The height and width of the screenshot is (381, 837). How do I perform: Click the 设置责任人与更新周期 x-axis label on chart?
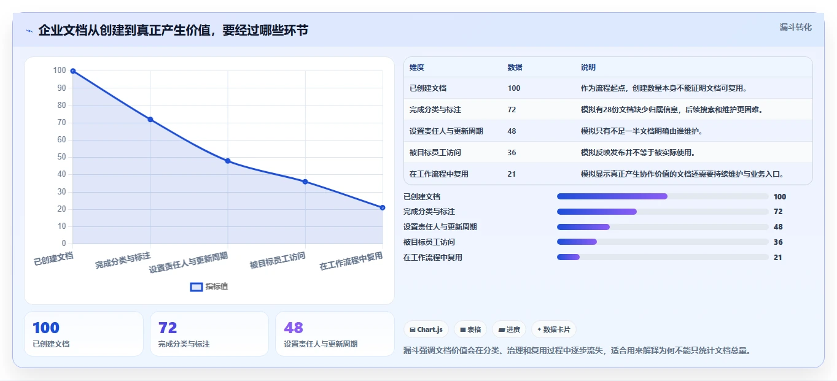click(189, 263)
